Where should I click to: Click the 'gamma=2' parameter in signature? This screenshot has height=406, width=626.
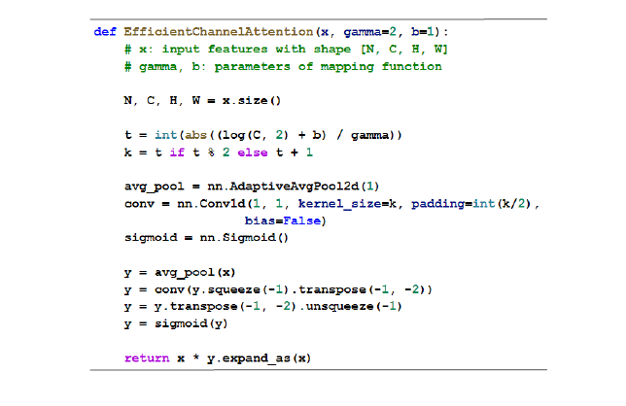tap(370, 32)
